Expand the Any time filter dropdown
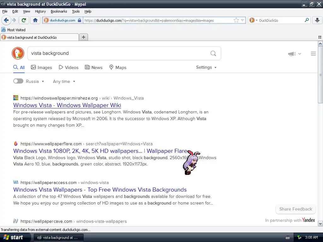323x242 pixels. click(64, 82)
